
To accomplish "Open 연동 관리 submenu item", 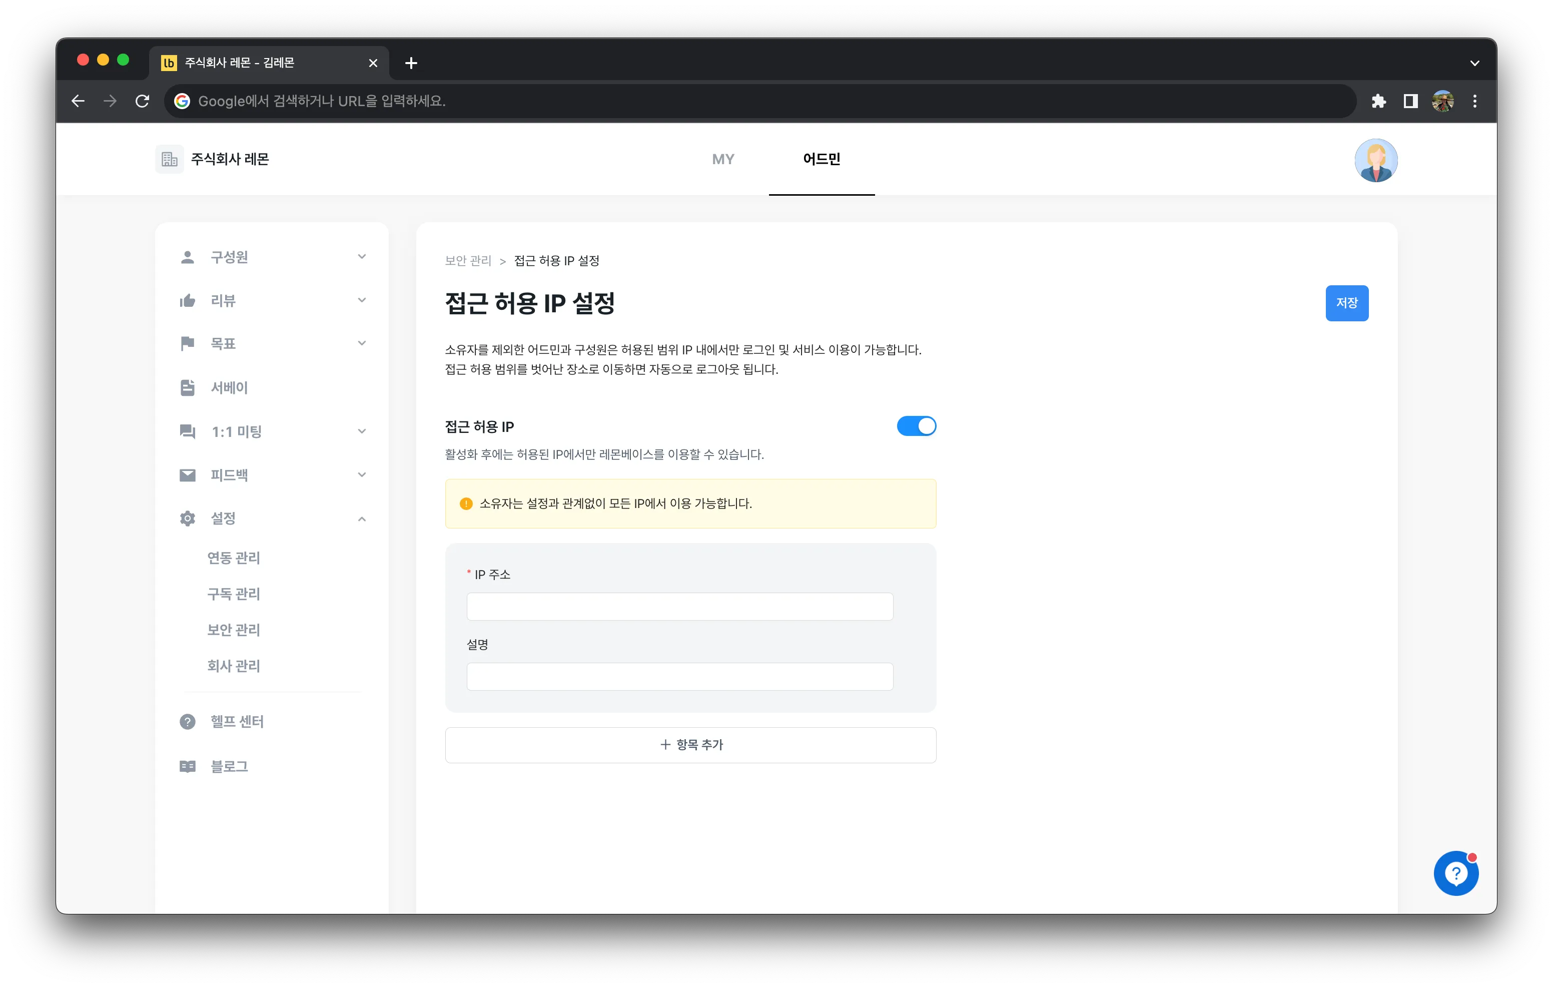I will (x=234, y=558).
